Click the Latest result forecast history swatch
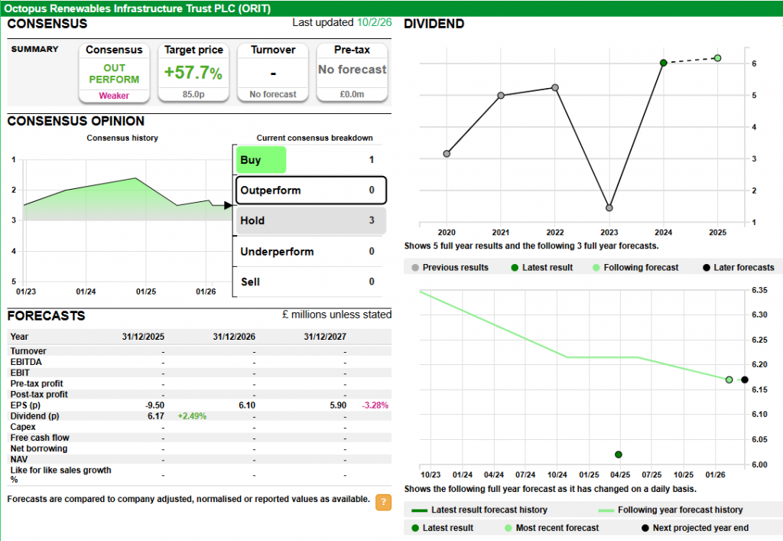The image size is (783, 541). tap(419, 510)
